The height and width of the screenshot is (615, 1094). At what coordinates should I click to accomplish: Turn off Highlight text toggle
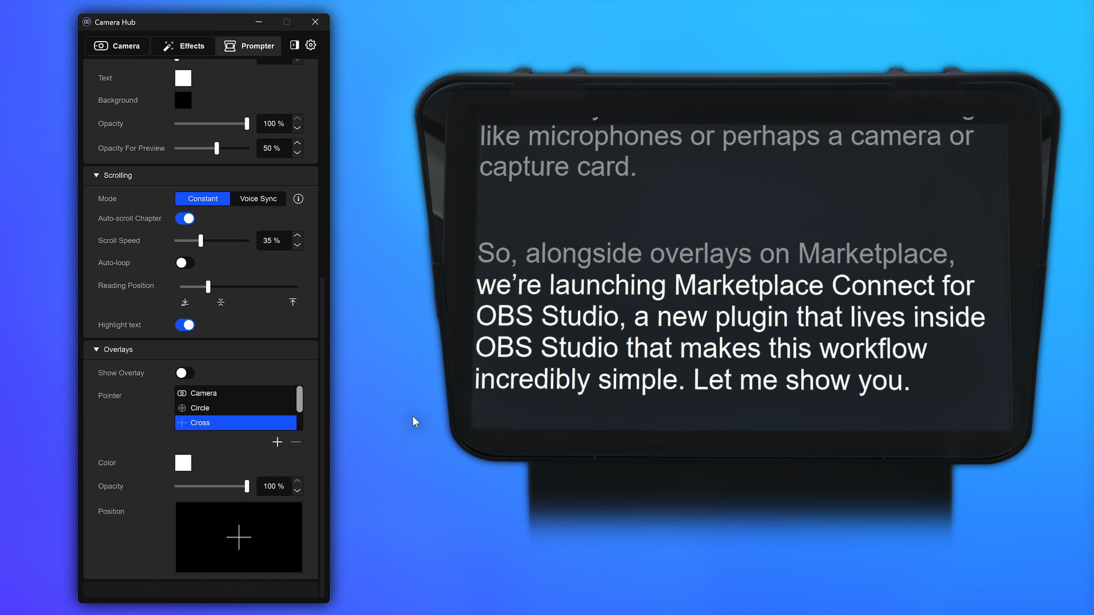pyautogui.click(x=185, y=325)
